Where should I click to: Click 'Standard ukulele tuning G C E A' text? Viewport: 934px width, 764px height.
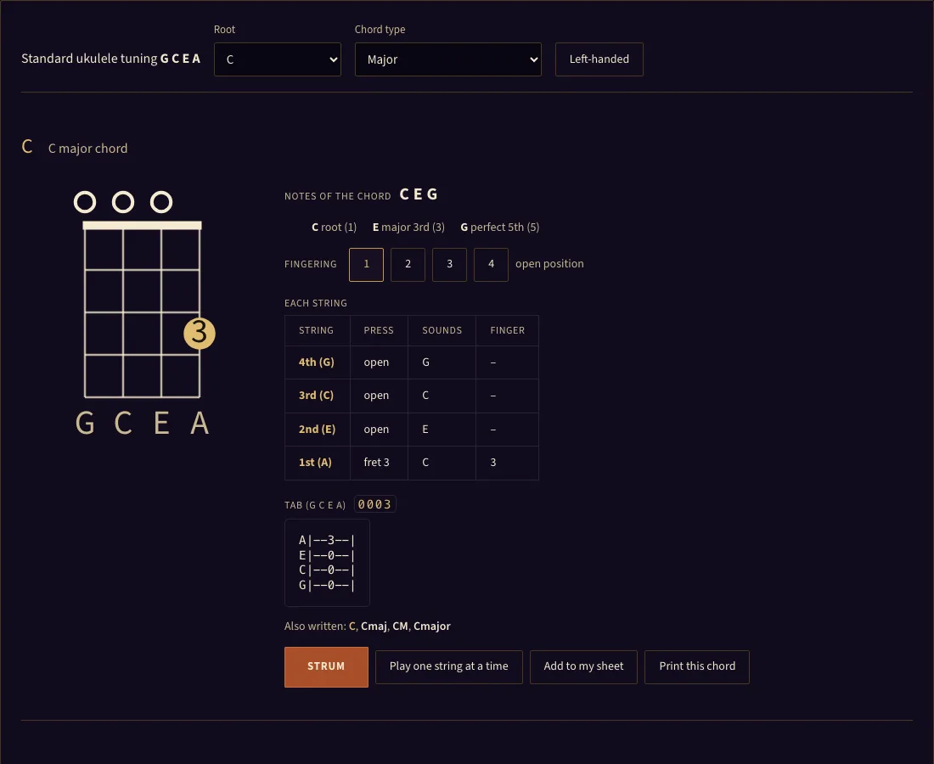110,59
